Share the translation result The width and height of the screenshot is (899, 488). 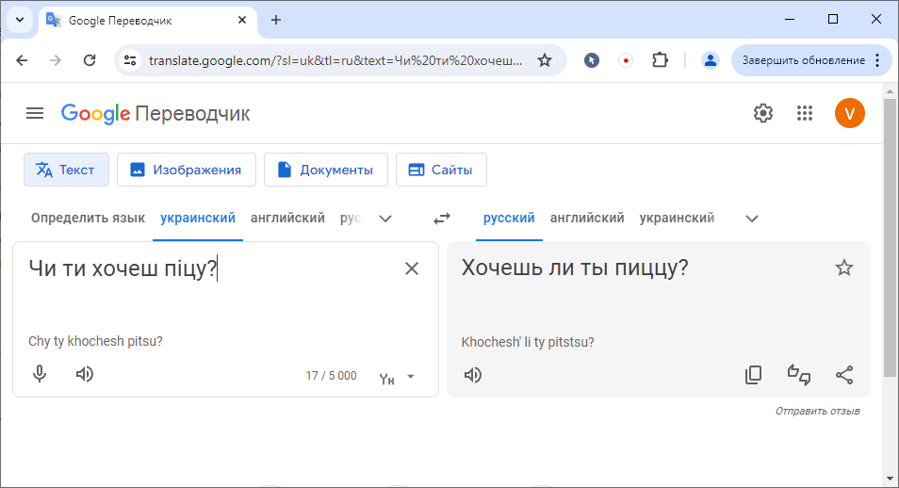coord(844,375)
